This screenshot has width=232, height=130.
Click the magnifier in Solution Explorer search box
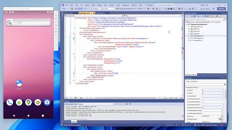[x=224, y=19]
